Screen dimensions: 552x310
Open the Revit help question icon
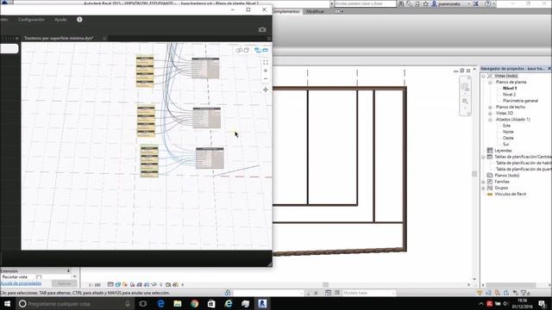(x=488, y=3)
